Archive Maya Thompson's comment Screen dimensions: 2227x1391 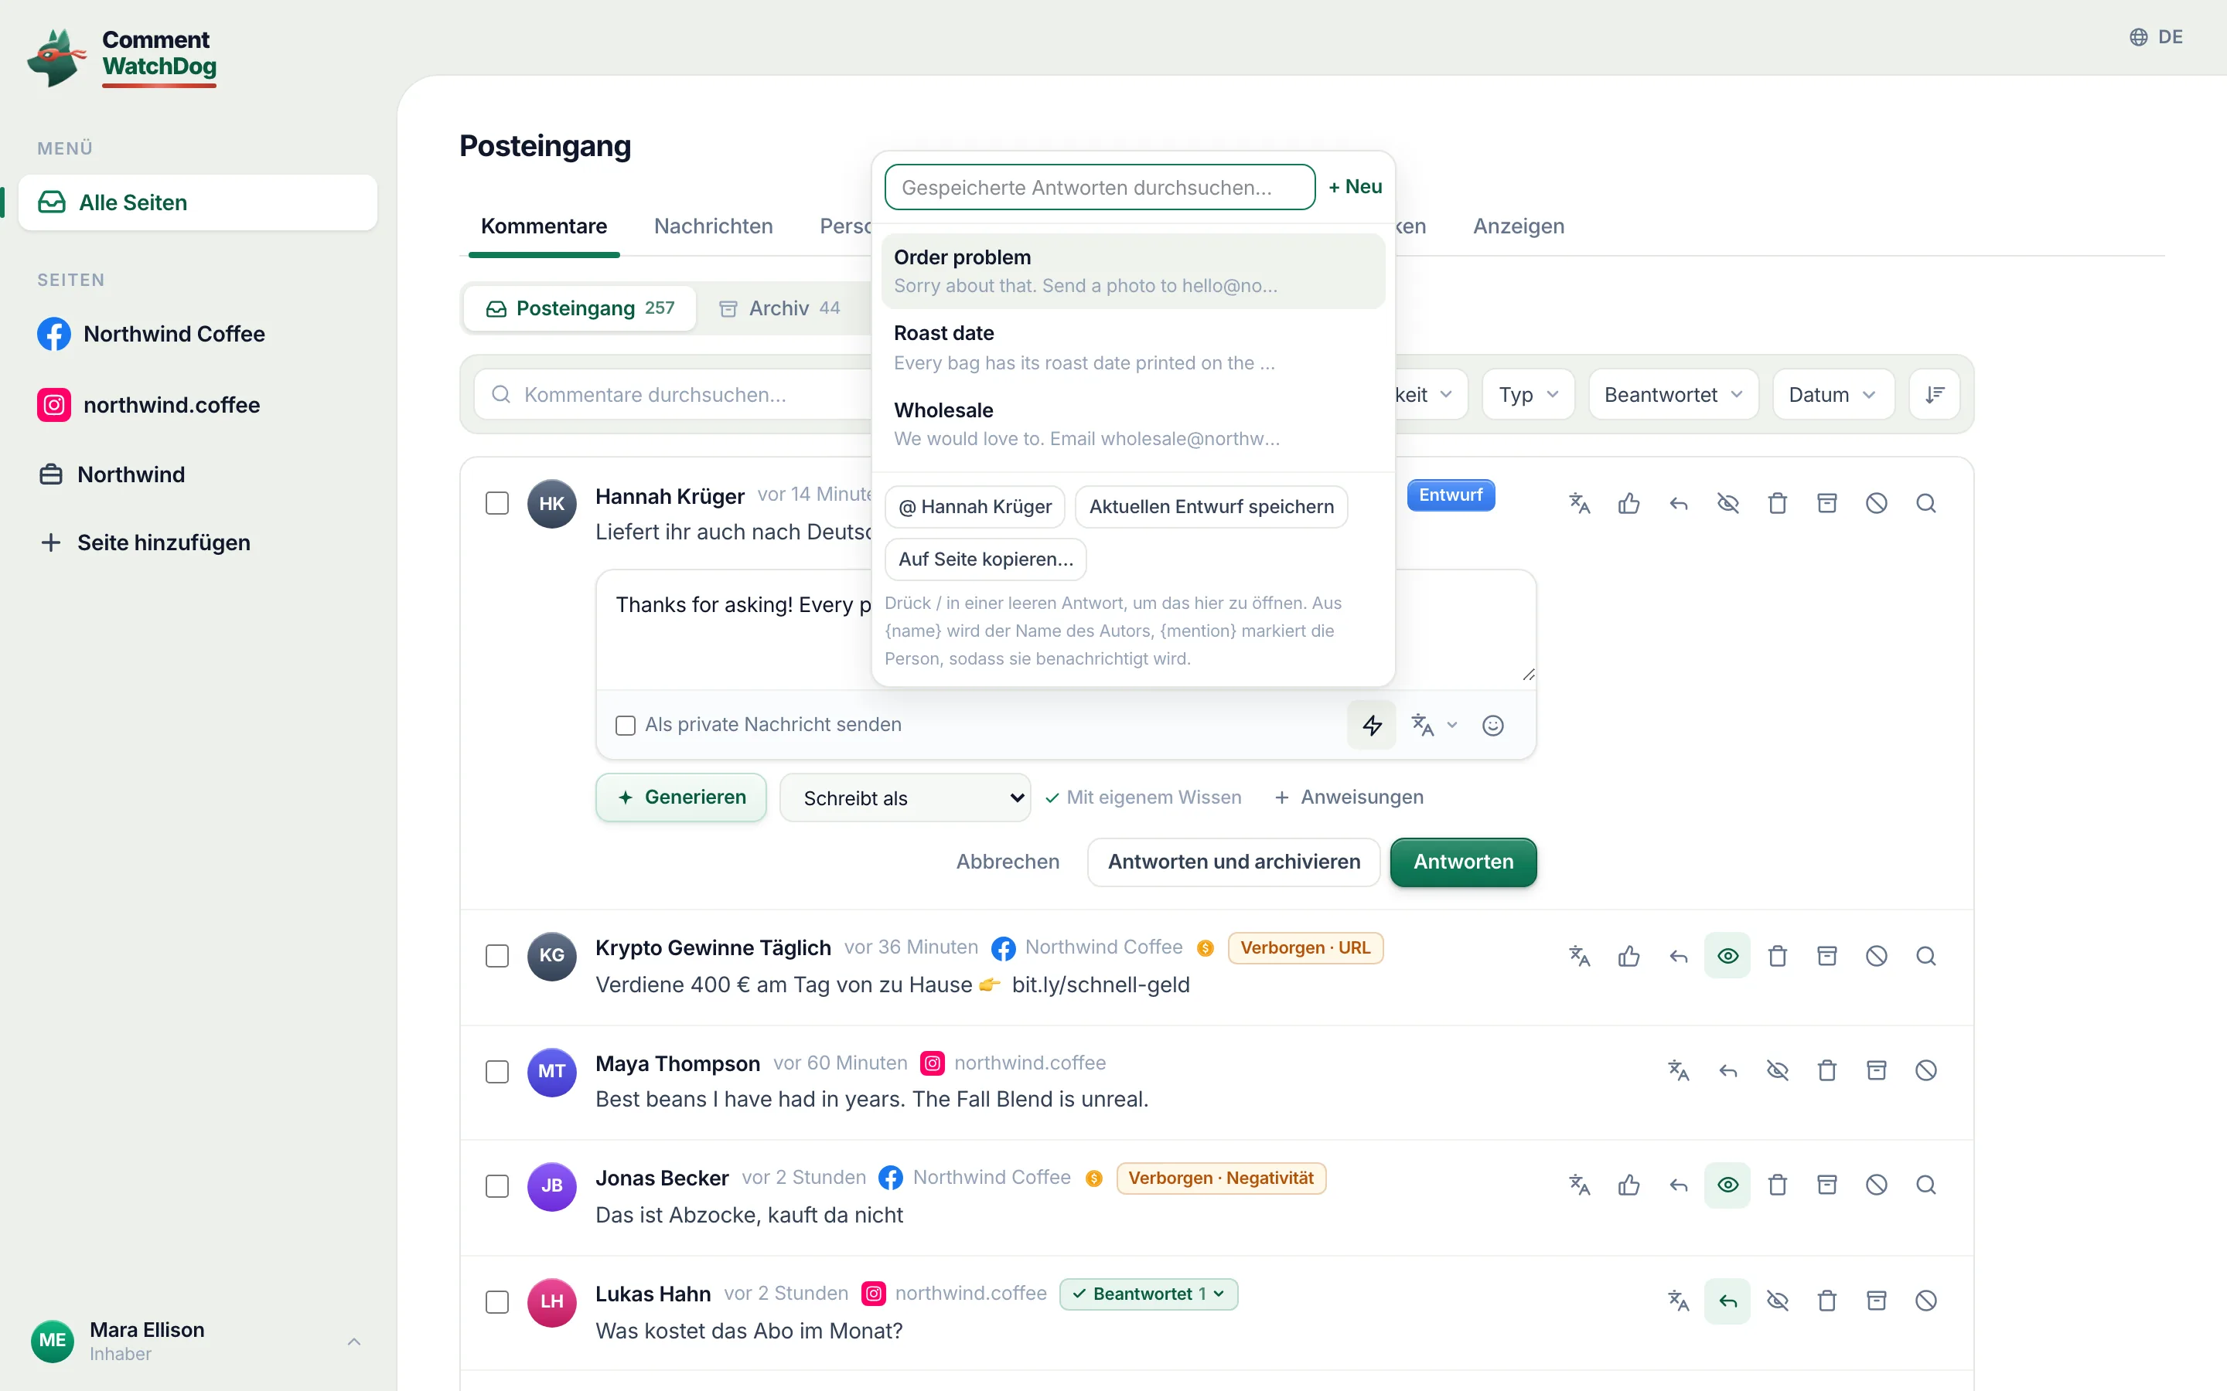pyautogui.click(x=1877, y=1071)
